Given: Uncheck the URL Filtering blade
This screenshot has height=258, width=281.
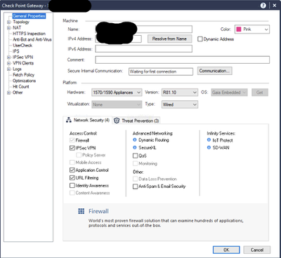Looking at the screenshot, I should point(72,177).
